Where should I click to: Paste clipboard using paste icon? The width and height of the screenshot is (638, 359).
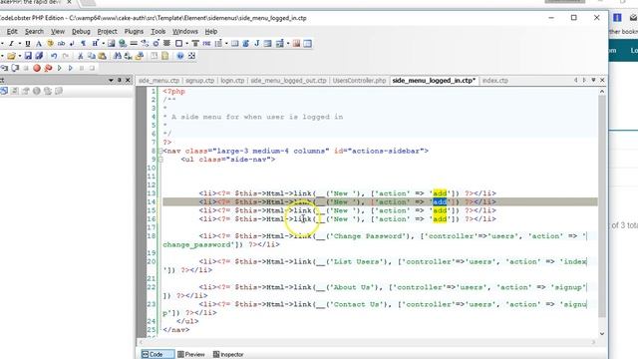pos(102,56)
